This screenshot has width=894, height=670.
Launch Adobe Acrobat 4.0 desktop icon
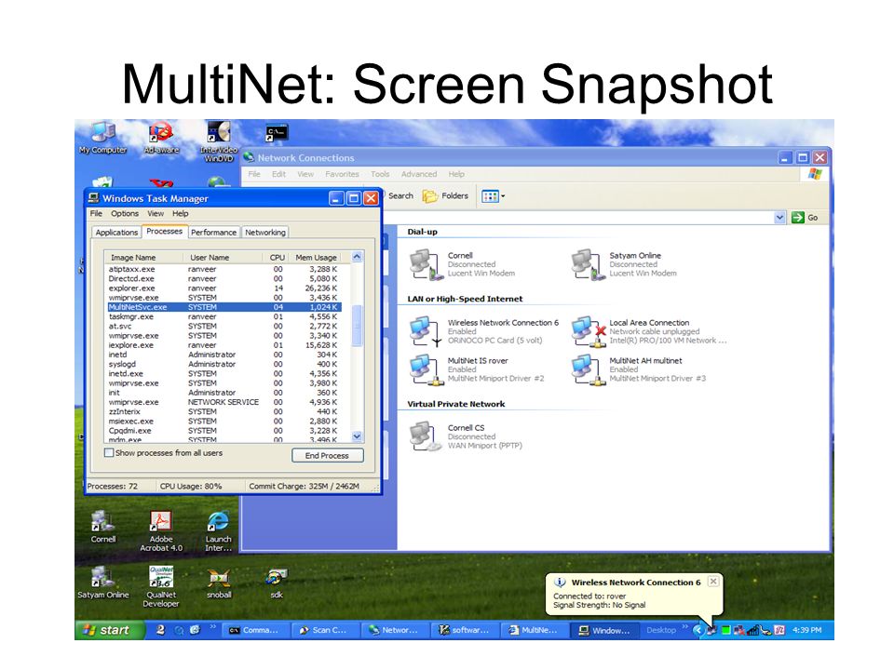[x=161, y=531]
